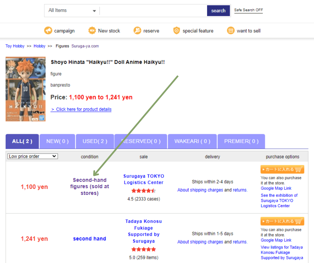Image resolution: width=314 pixels, height=263 pixels.
Task: Open the All Items category dropdown
Action: pos(72,11)
